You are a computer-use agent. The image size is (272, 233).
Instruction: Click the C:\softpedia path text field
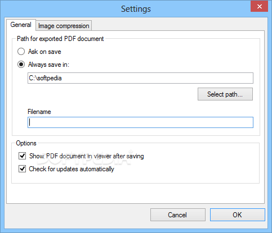pyautogui.click(x=140, y=78)
